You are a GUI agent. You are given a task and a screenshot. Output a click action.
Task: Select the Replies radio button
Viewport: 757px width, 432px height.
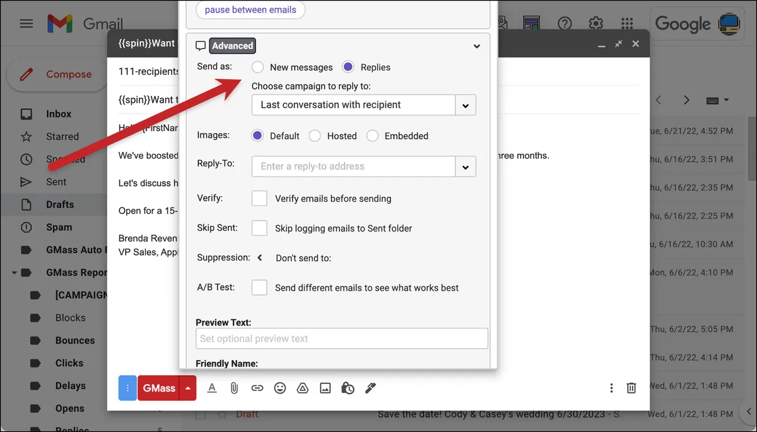[x=348, y=67]
